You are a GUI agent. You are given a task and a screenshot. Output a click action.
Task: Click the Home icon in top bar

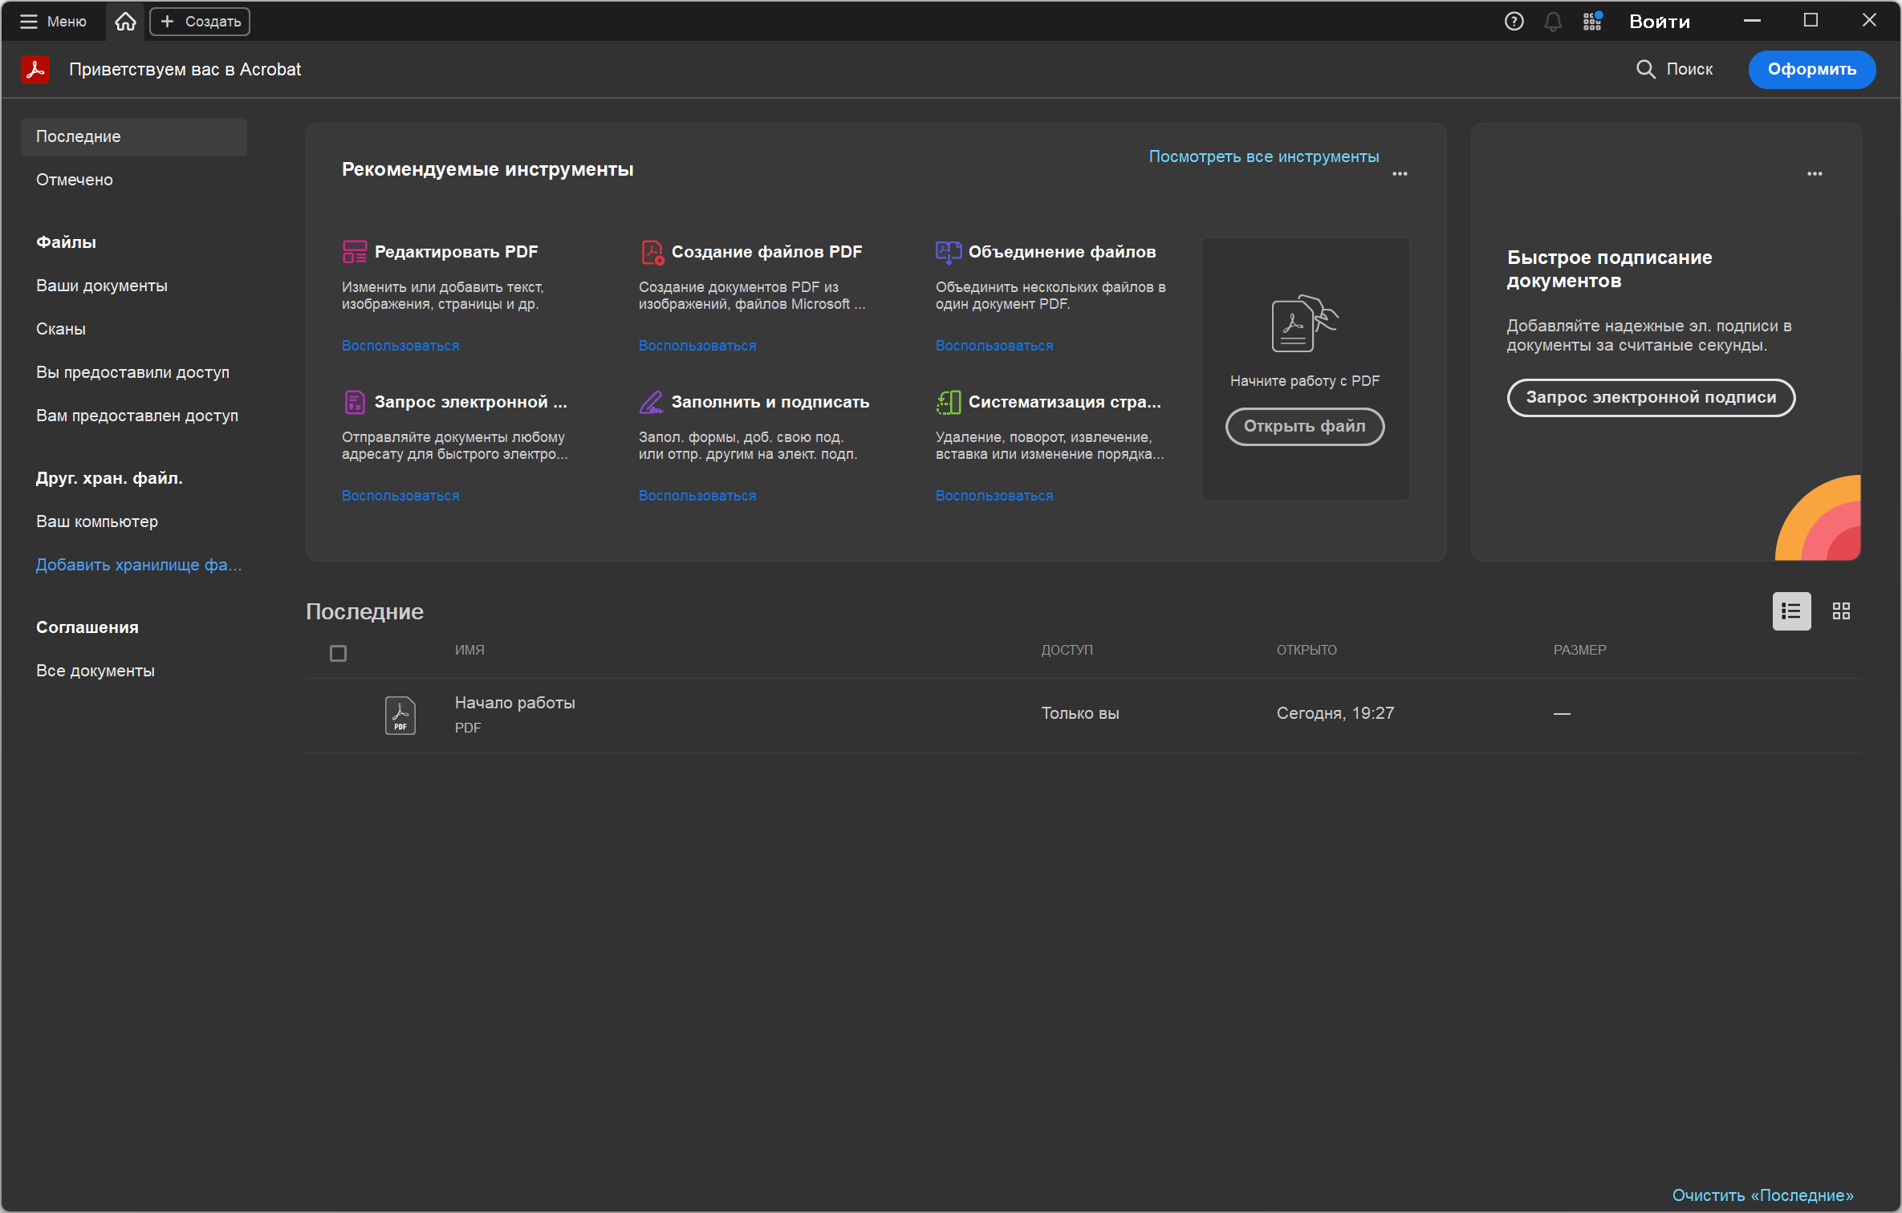point(125,22)
